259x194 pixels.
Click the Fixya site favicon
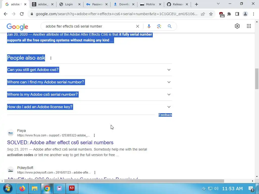pyautogui.click(x=11, y=133)
